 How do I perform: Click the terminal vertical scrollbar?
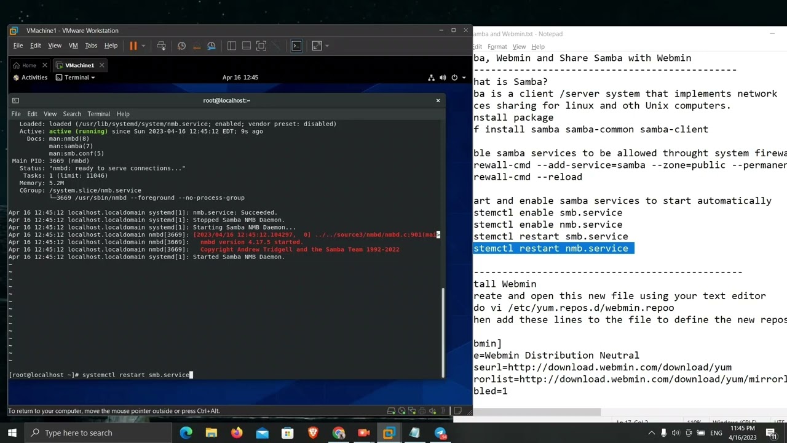click(x=443, y=332)
